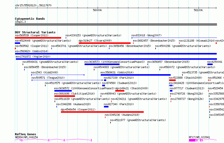Click nsv4511977 gnomAD variant label
Image resolution: width=224 pixels, height=143 pixels.
(138, 120)
